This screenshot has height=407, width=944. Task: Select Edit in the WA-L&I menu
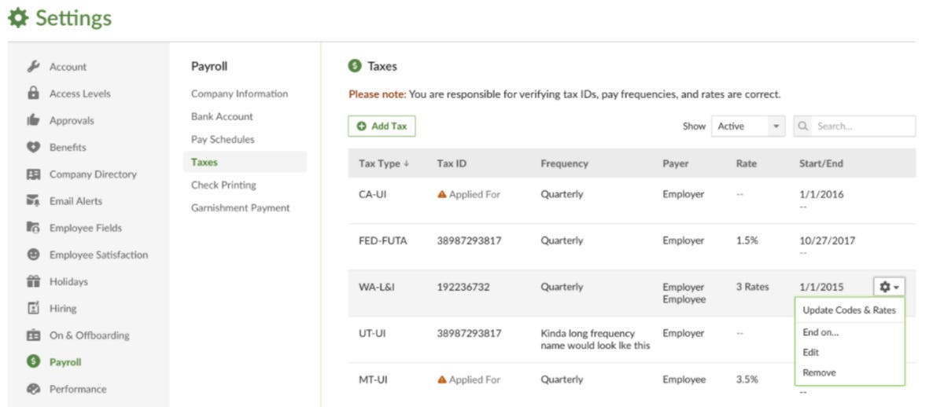(811, 353)
